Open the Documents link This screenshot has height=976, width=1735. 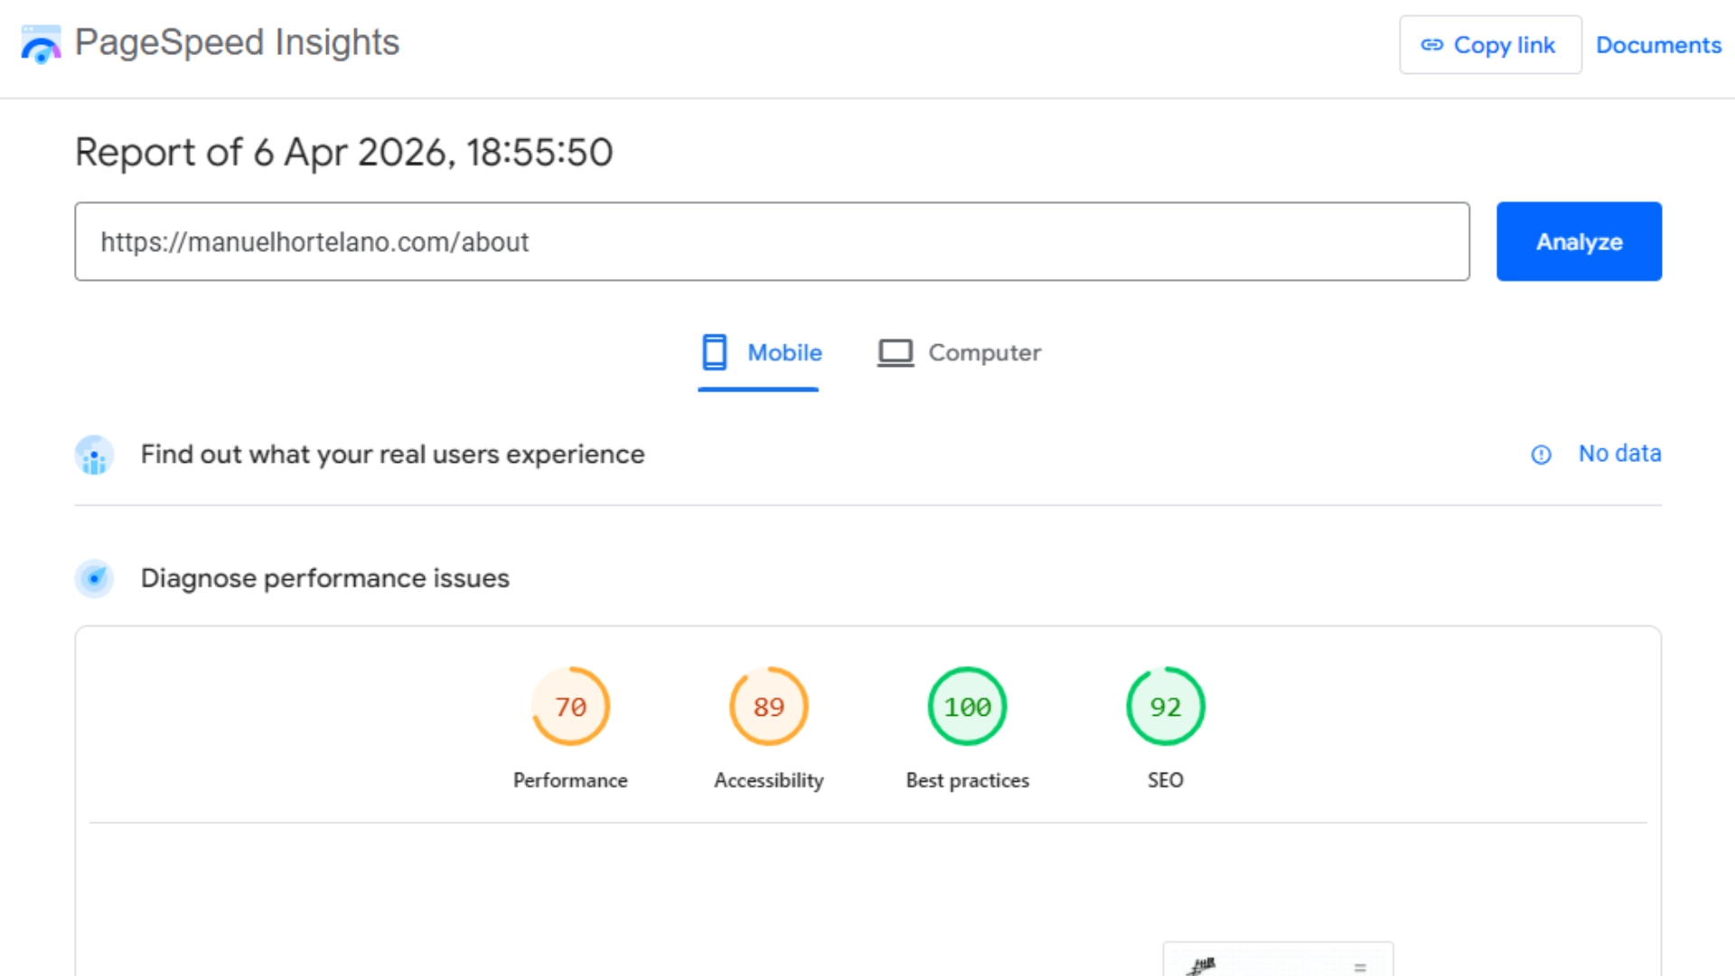tap(1658, 44)
